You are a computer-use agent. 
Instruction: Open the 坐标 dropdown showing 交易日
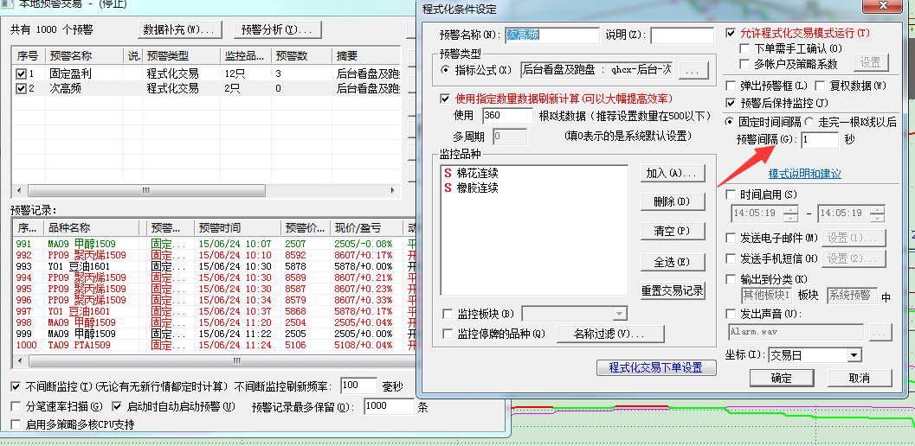(x=854, y=355)
